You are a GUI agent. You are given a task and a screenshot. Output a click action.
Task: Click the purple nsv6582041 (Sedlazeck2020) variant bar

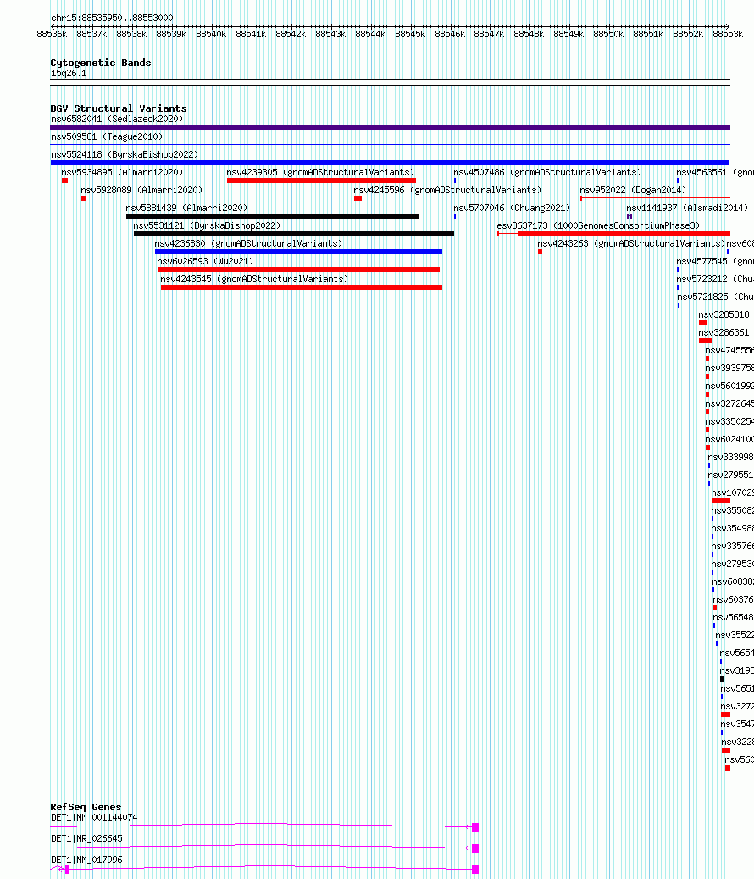coord(390,127)
